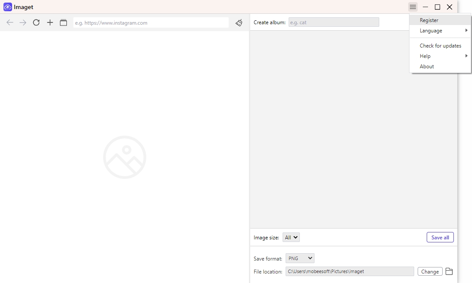Reload the page with the refresh icon

click(x=36, y=22)
